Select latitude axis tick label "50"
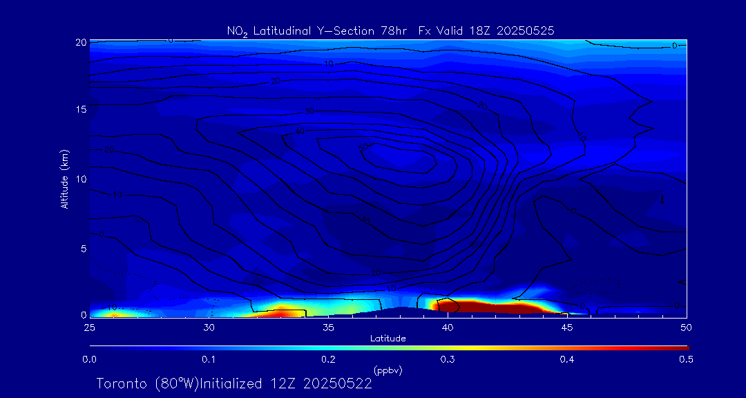 point(686,327)
